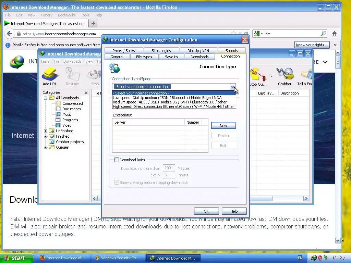The width and height of the screenshot is (351, 263).
Task: Click the Number column header
Action: 193,122
